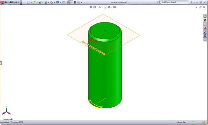Click the Hide/Show Items icon

tap(105, 7)
